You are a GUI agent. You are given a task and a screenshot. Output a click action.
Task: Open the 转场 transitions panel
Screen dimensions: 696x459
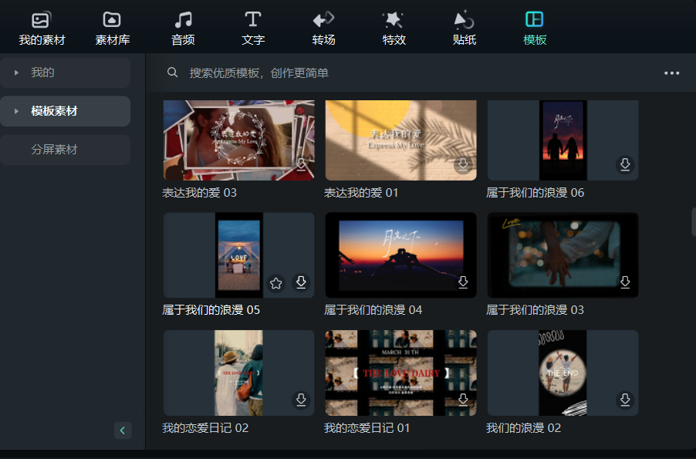point(323,28)
